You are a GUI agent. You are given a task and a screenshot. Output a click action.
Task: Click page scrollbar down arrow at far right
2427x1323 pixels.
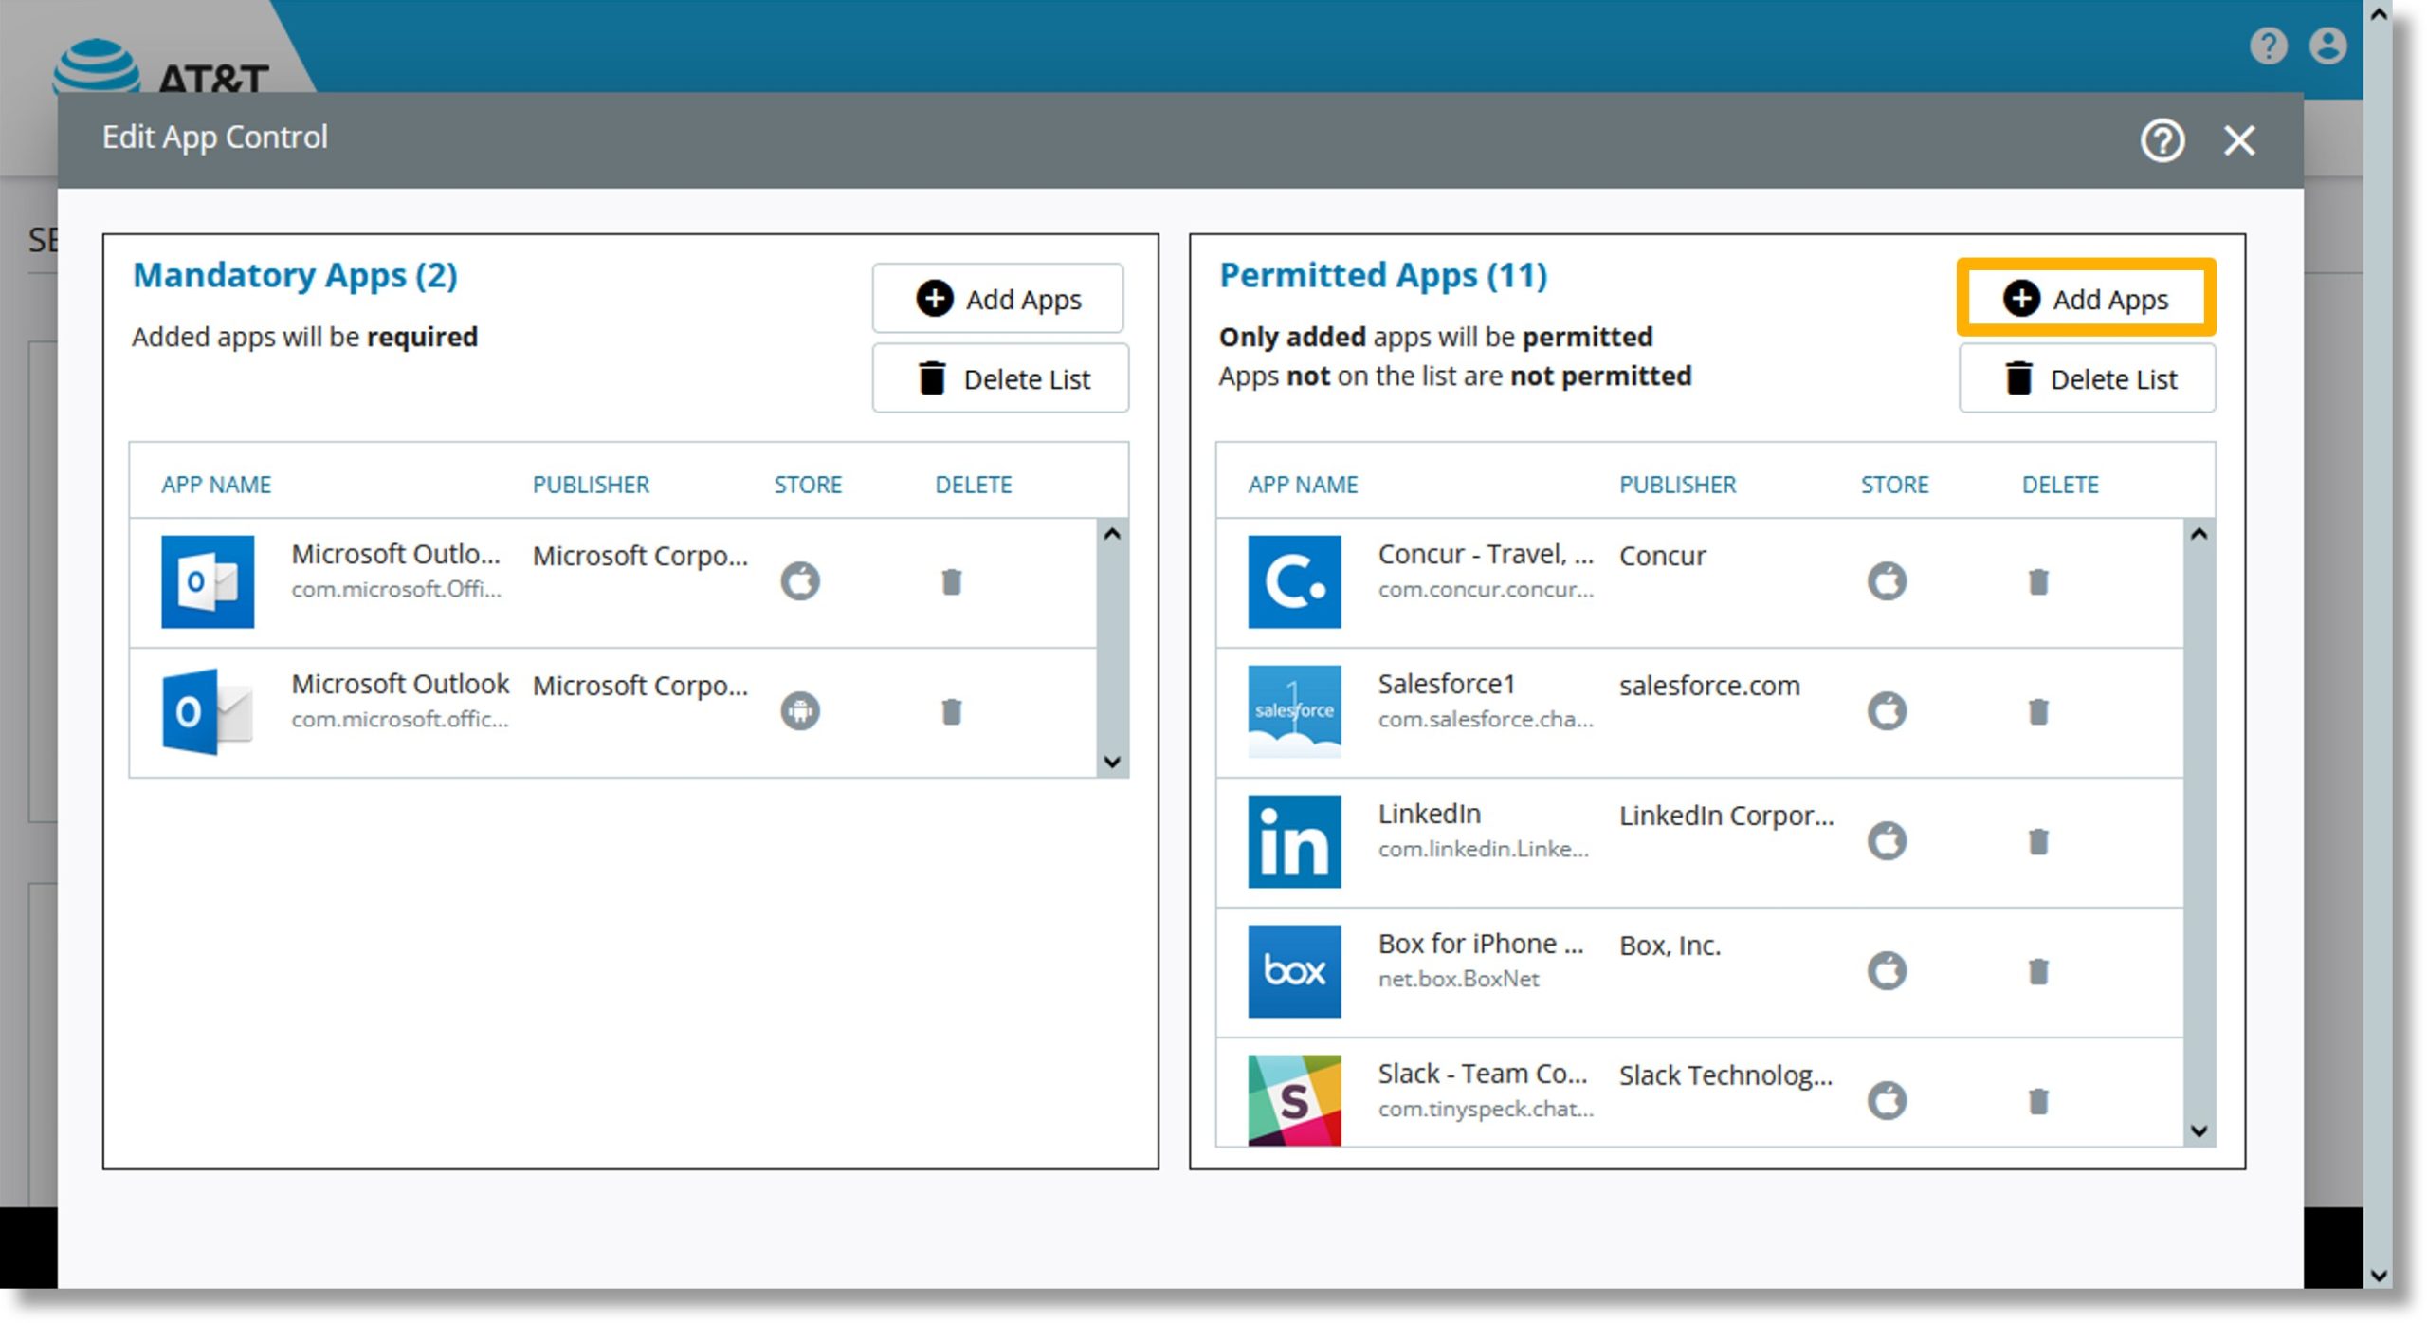click(x=2378, y=1275)
